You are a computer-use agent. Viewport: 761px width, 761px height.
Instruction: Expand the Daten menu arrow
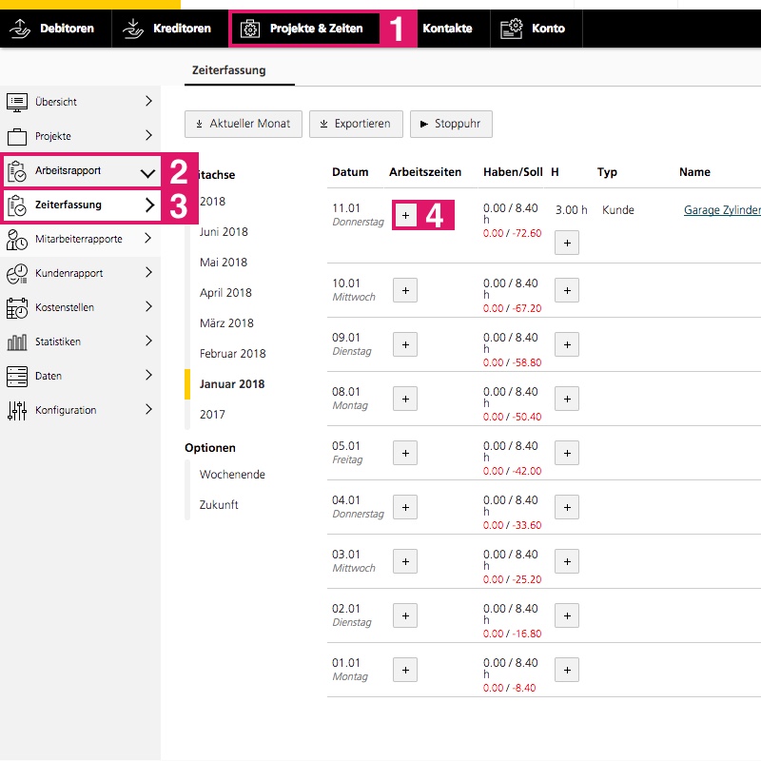click(x=148, y=376)
